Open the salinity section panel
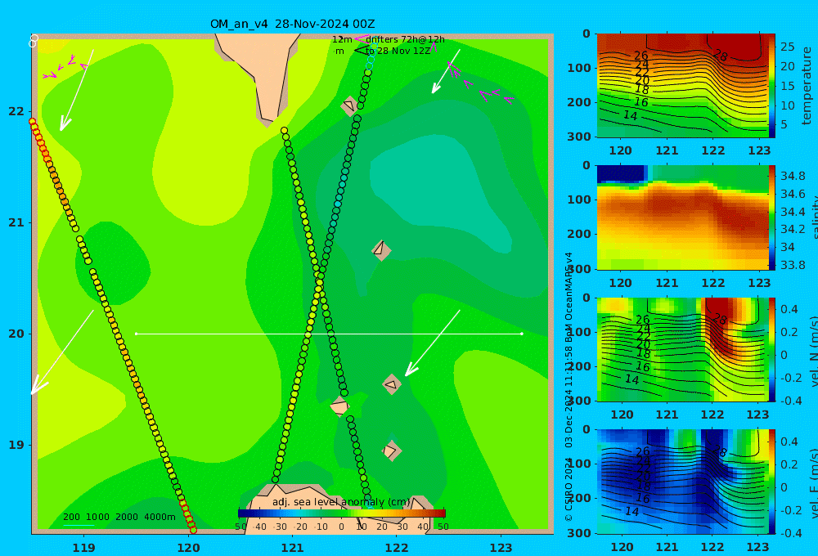This screenshot has height=556, width=818. (x=682, y=217)
